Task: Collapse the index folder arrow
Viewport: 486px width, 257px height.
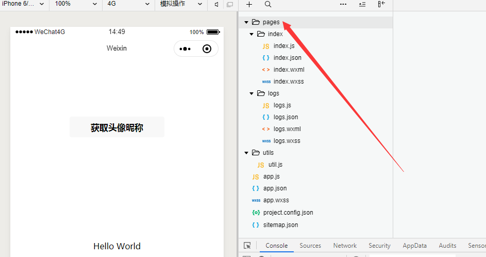Action: coord(252,34)
